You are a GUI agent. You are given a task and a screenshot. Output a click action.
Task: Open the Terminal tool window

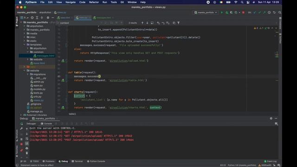click(77, 161)
